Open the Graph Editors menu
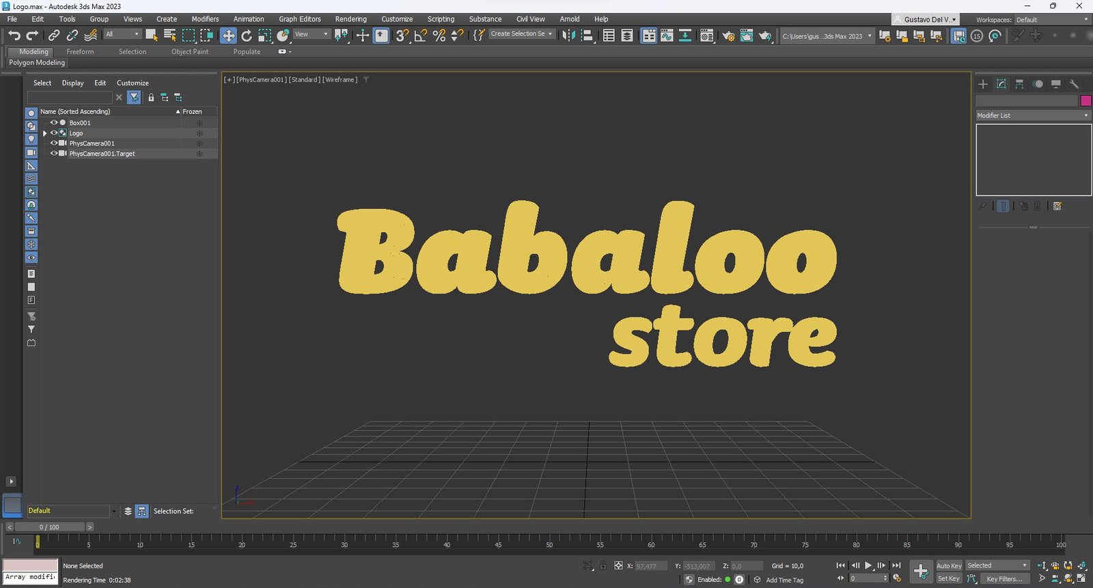This screenshot has width=1093, height=588. [299, 19]
